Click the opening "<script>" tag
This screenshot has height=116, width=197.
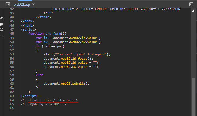coord(28,29)
